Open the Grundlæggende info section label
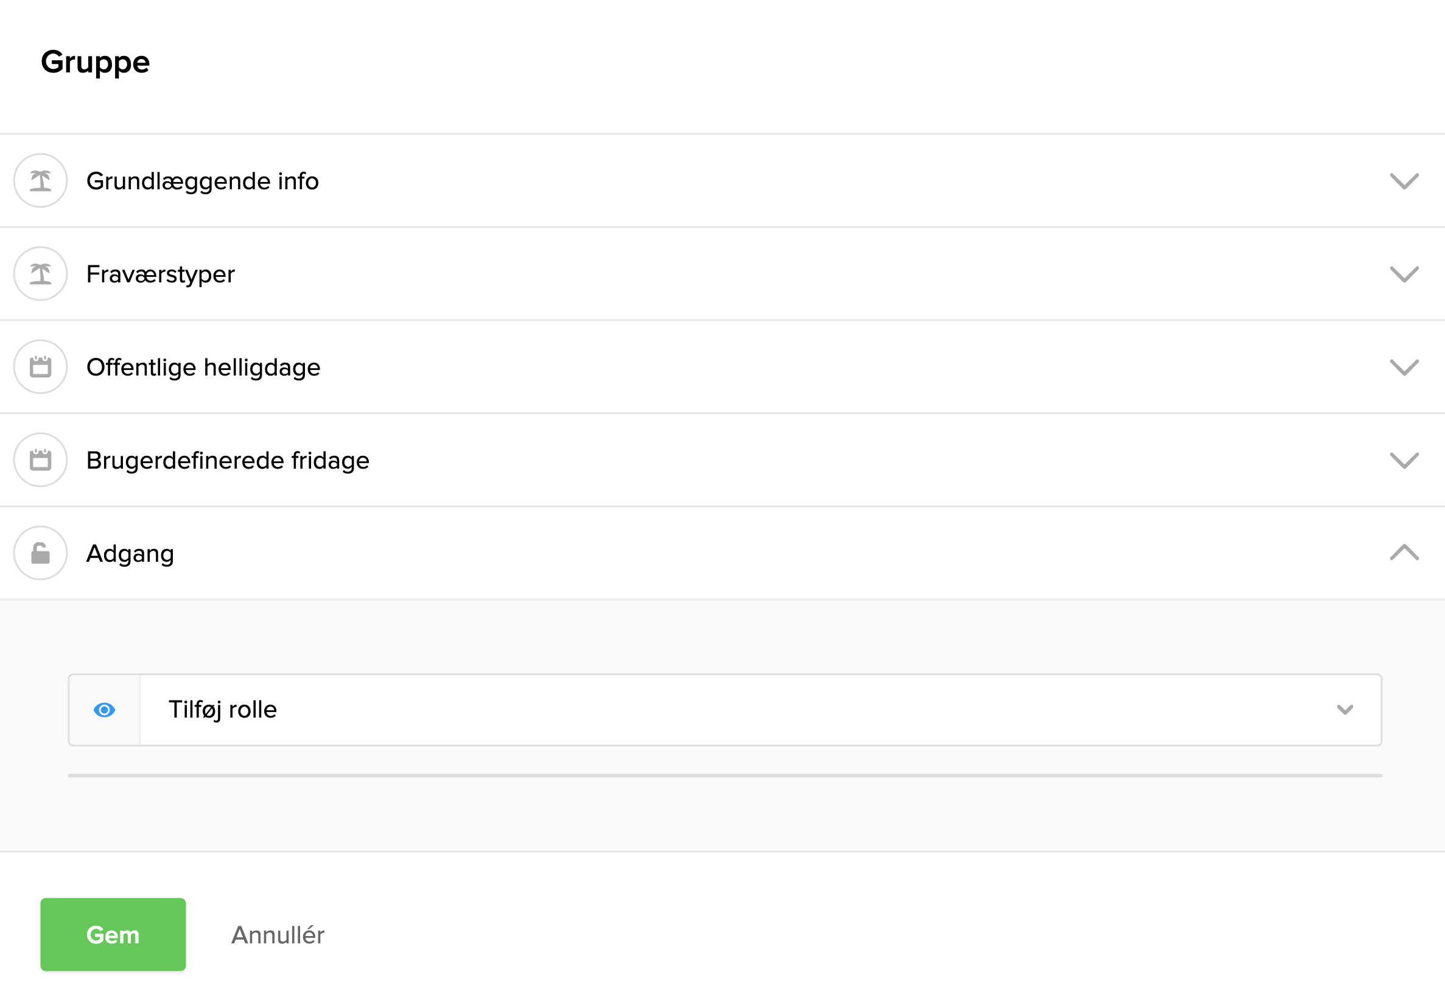 [x=203, y=181]
